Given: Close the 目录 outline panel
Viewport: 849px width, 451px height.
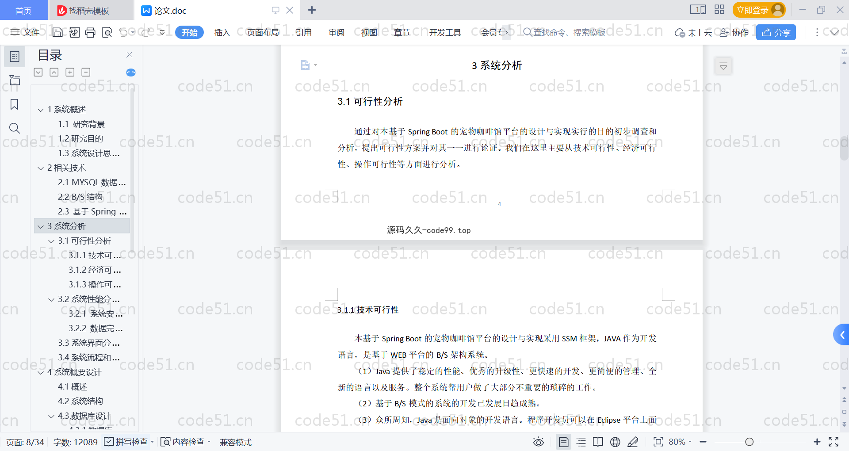Looking at the screenshot, I should [x=129, y=54].
